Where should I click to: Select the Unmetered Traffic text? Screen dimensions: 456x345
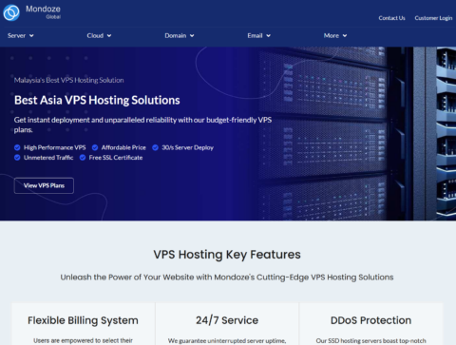pyautogui.click(x=48, y=158)
